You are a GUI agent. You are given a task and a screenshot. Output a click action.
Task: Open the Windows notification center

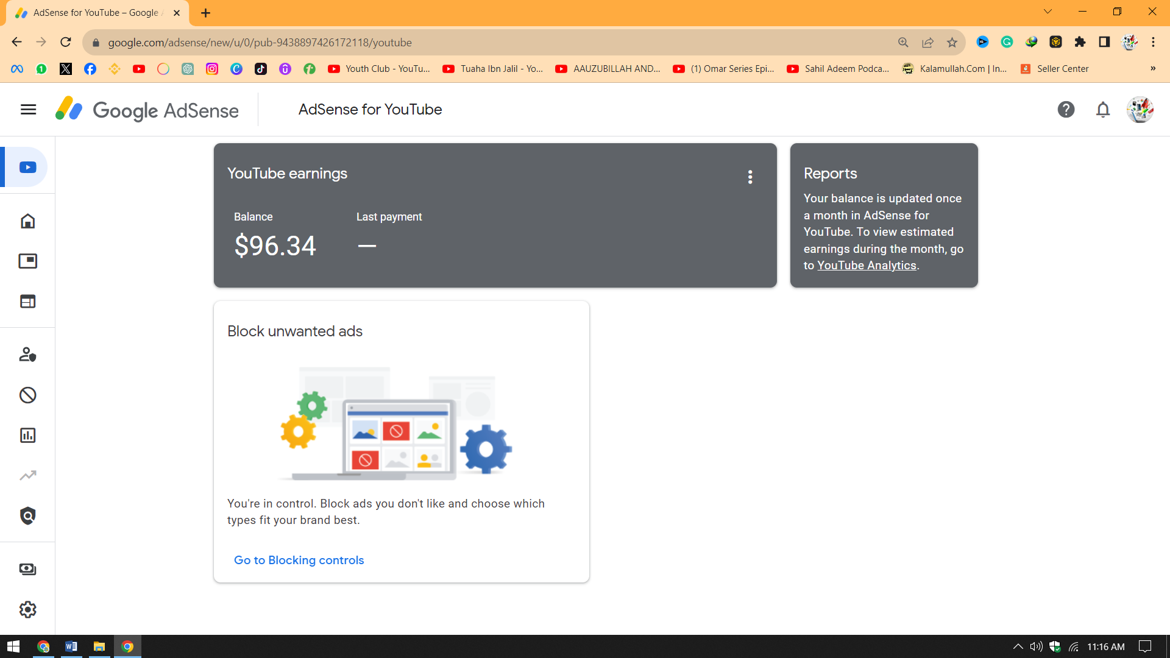[1145, 646]
